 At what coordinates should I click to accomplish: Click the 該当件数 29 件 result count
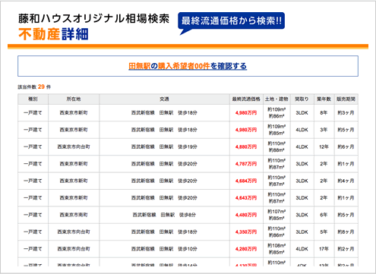(x=34, y=87)
